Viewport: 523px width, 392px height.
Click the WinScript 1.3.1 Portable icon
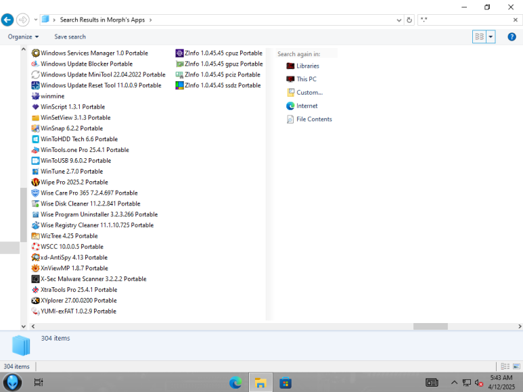coord(35,107)
